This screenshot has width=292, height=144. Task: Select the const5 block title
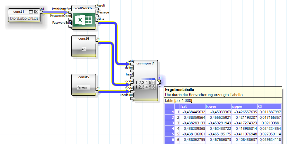(x=84, y=77)
